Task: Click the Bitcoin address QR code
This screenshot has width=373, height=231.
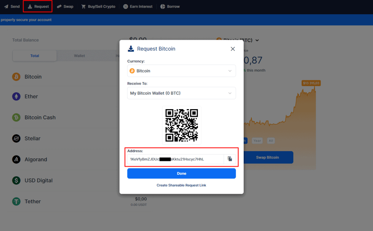Action: click(x=181, y=126)
